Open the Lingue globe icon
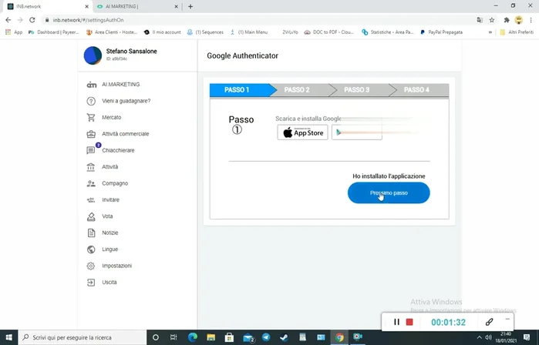 tap(91, 250)
